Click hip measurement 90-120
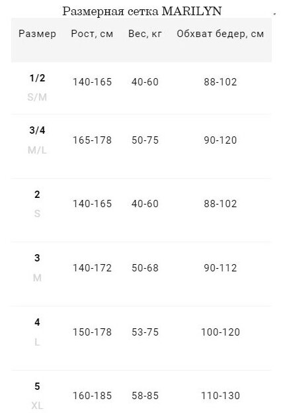This screenshot has width=283, height=417. point(220,140)
